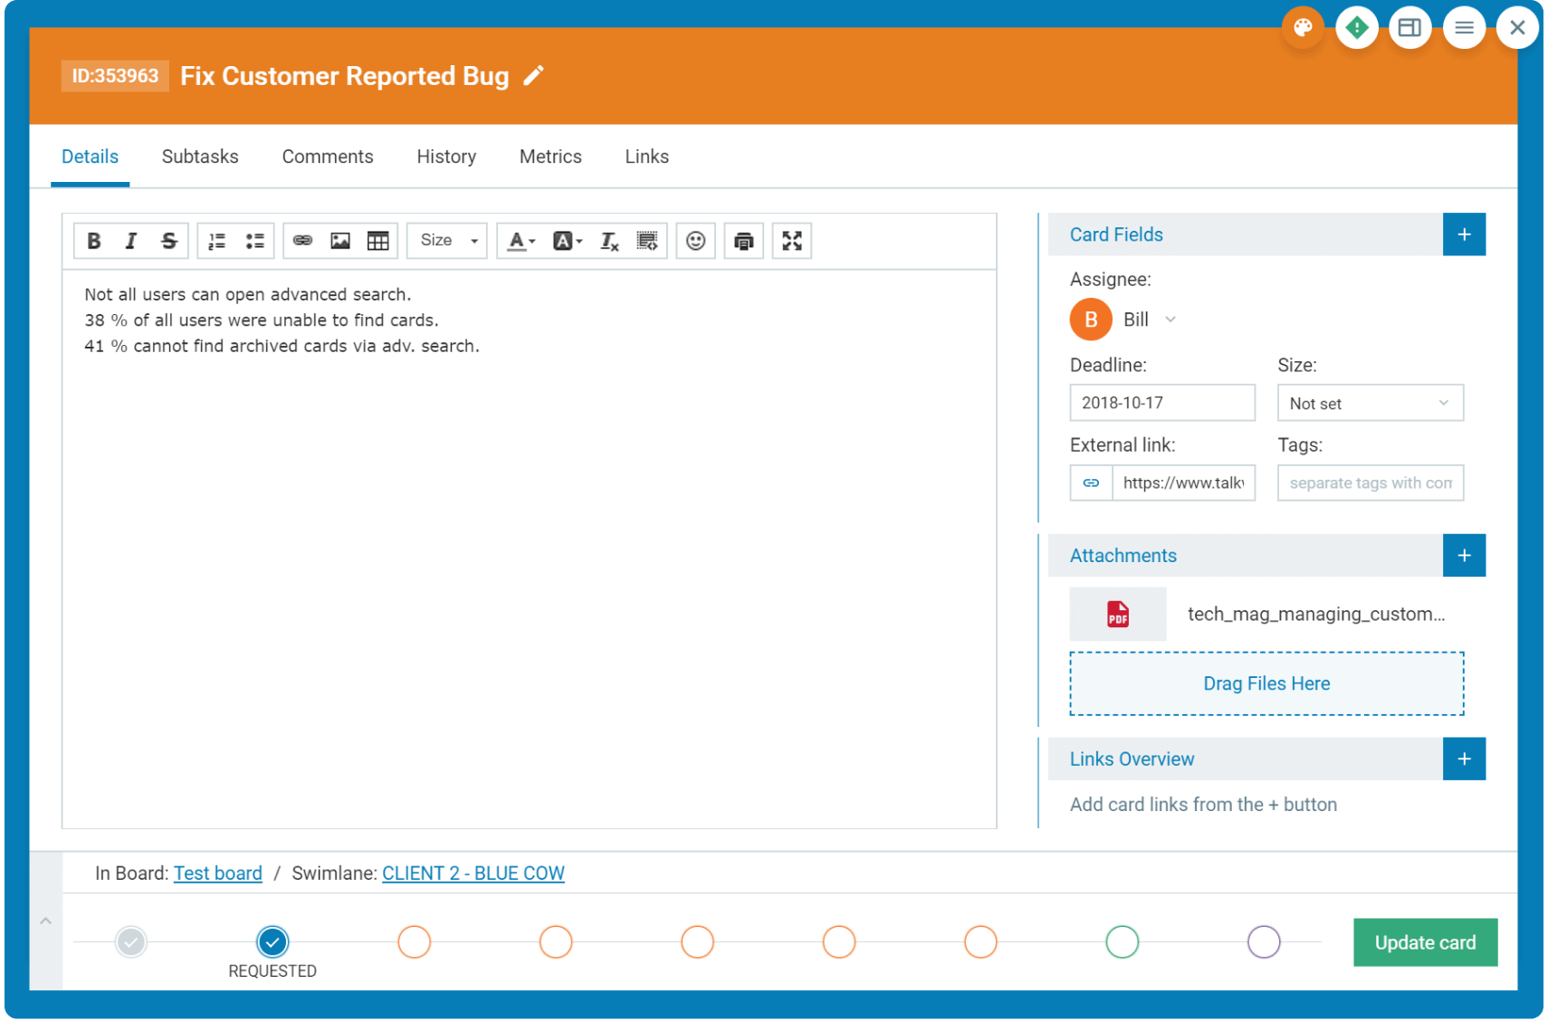Switch to the Subtasks tab

pyautogui.click(x=200, y=157)
